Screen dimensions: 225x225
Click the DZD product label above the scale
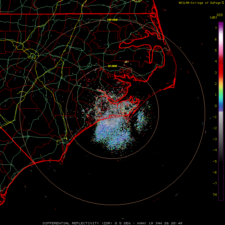pyautogui.click(x=220, y=15)
